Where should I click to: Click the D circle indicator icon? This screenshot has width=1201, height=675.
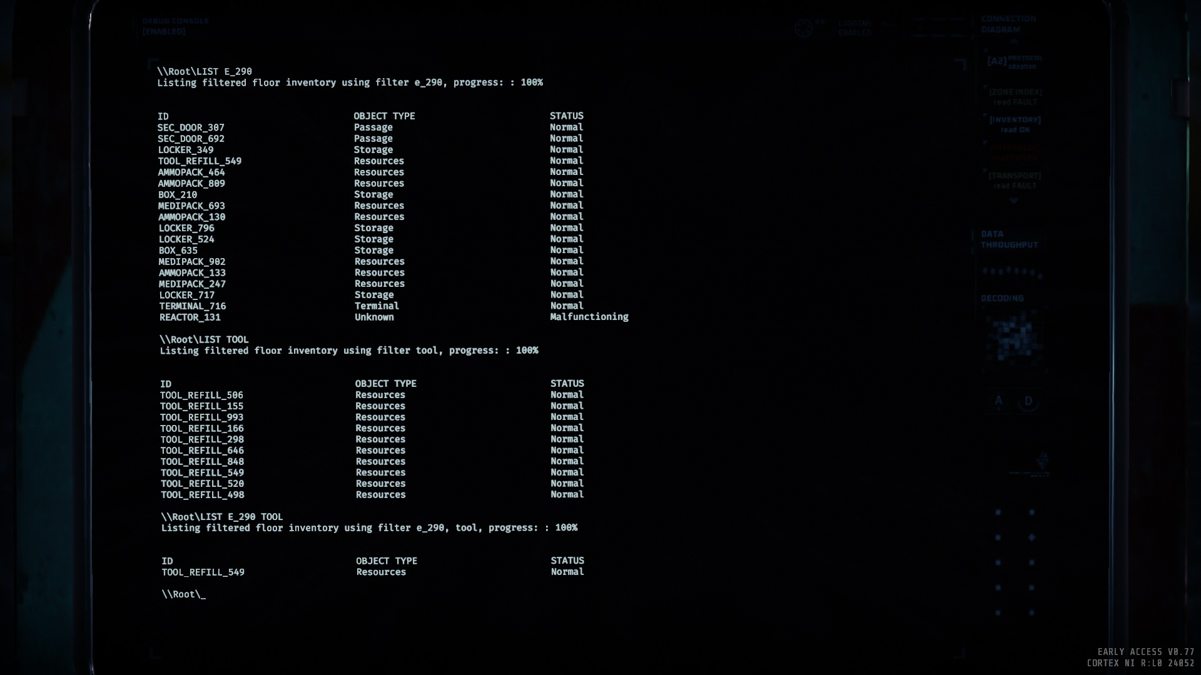coord(1028,401)
